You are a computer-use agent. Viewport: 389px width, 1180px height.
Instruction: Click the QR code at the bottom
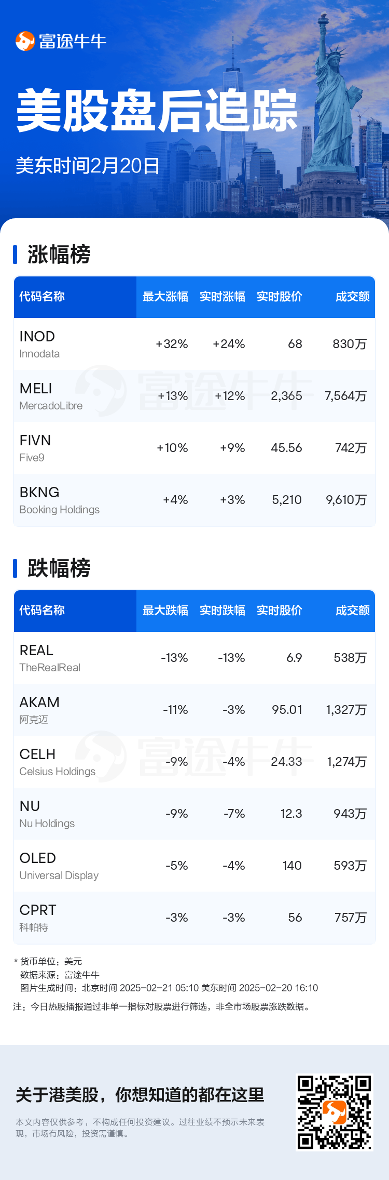click(x=334, y=1112)
